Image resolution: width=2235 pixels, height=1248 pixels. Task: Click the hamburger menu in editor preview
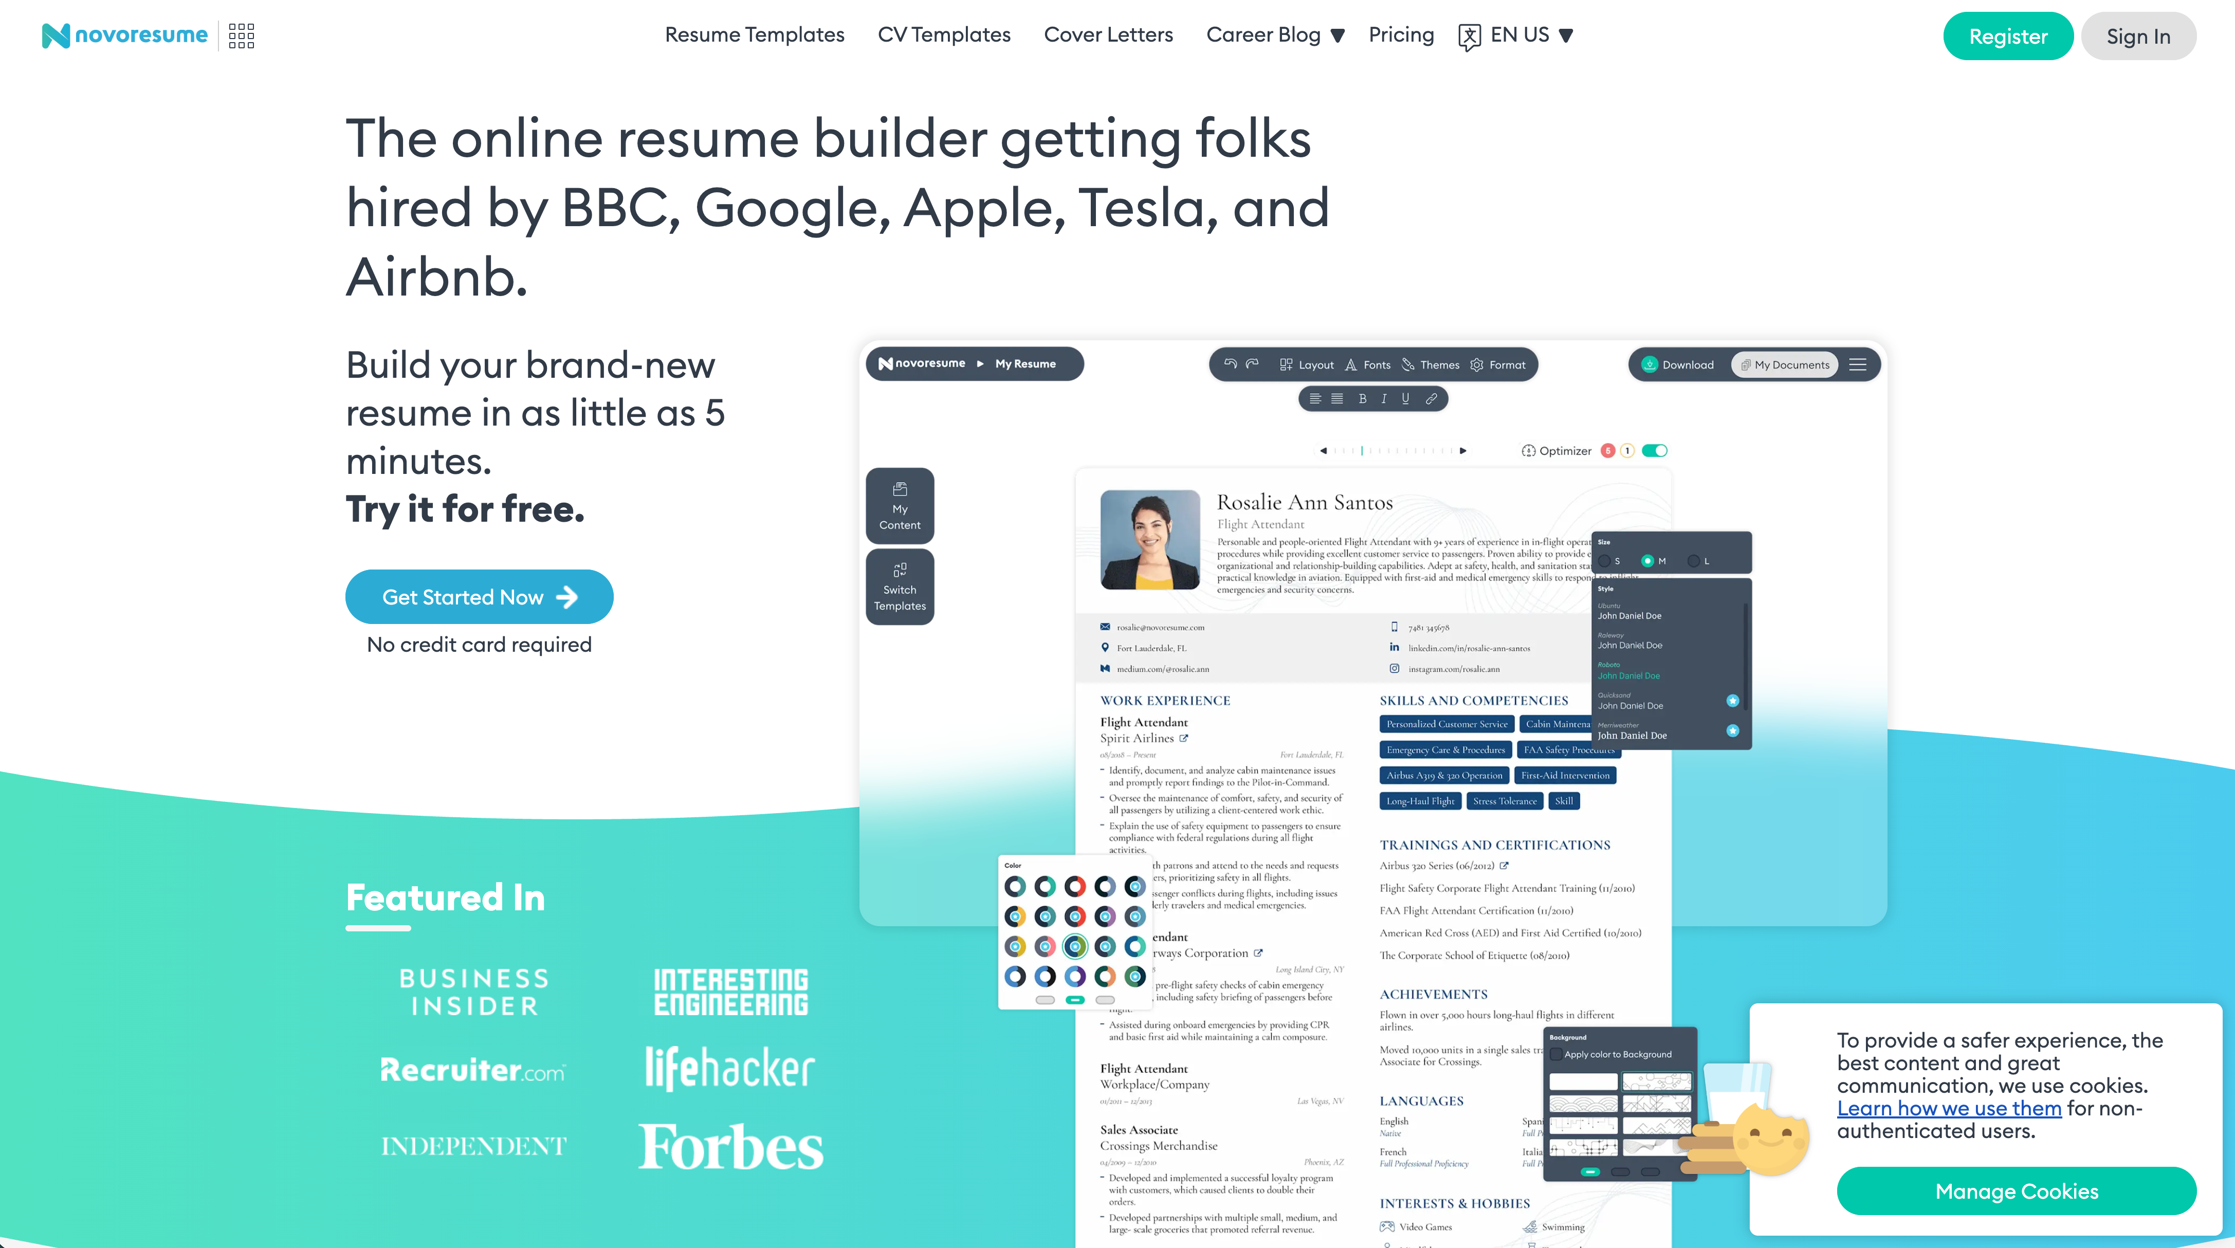pyautogui.click(x=1858, y=364)
